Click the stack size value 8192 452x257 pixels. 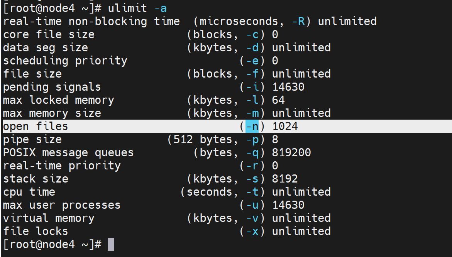click(x=285, y=179)
